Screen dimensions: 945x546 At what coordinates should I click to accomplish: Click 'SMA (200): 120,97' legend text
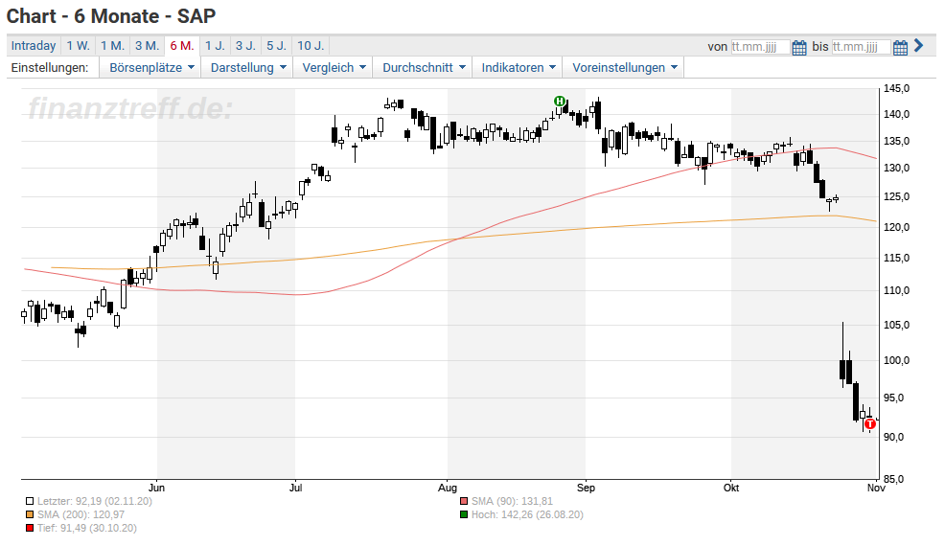(x=81, y=514)
